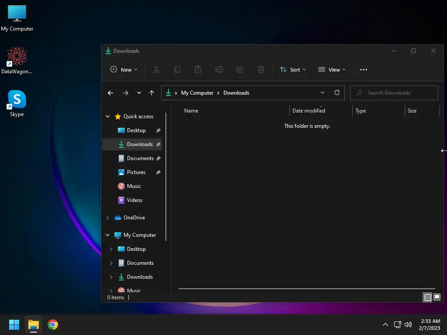Open the See more ellipsis menu
The width and height of the screenshot is (447, 335).
coord(364,69)
